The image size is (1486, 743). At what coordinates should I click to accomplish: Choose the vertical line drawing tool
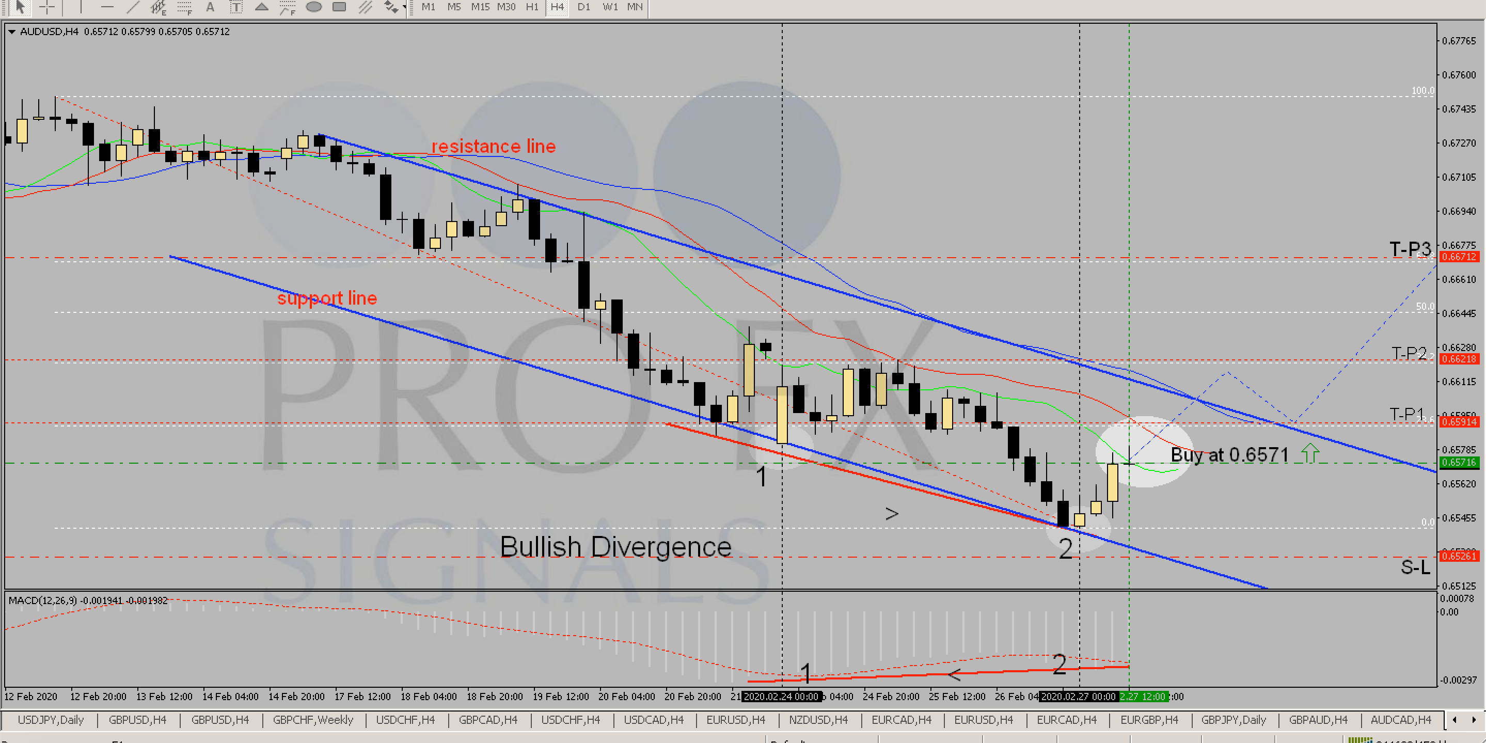pos(81,7)
